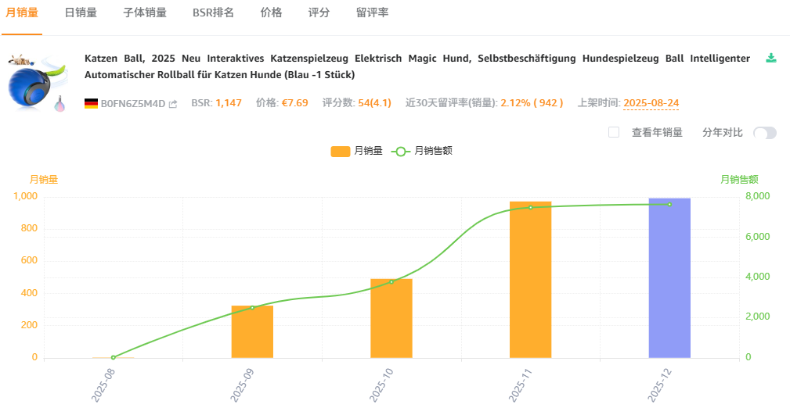Viewport: 790px width, 415px height.
Task: Click the 2025-08-24 listing date
Action: pos(651,103)
